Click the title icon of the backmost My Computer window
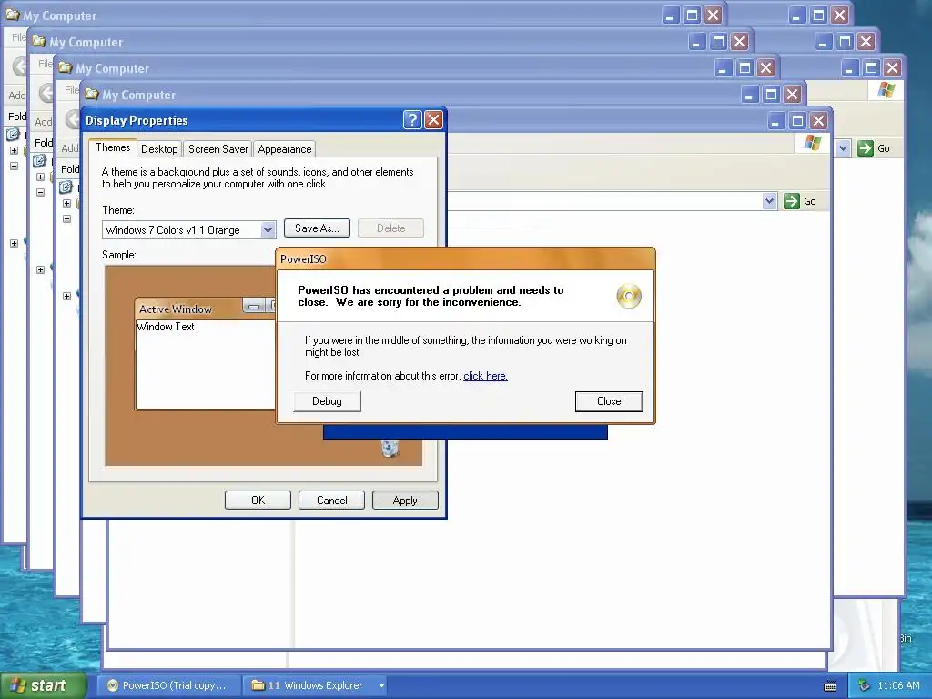 tap(13, 15)
